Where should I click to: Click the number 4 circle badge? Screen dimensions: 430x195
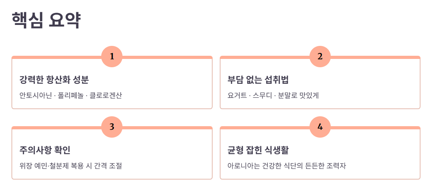point(320,127)
